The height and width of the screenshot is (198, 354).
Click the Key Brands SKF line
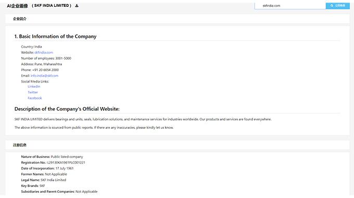[33, 186]
